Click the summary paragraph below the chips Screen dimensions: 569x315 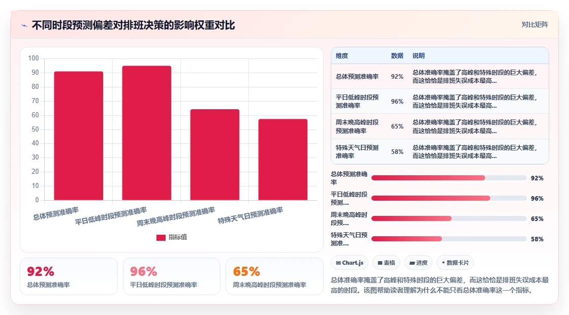pyautogui.click(x=439, y=285)
